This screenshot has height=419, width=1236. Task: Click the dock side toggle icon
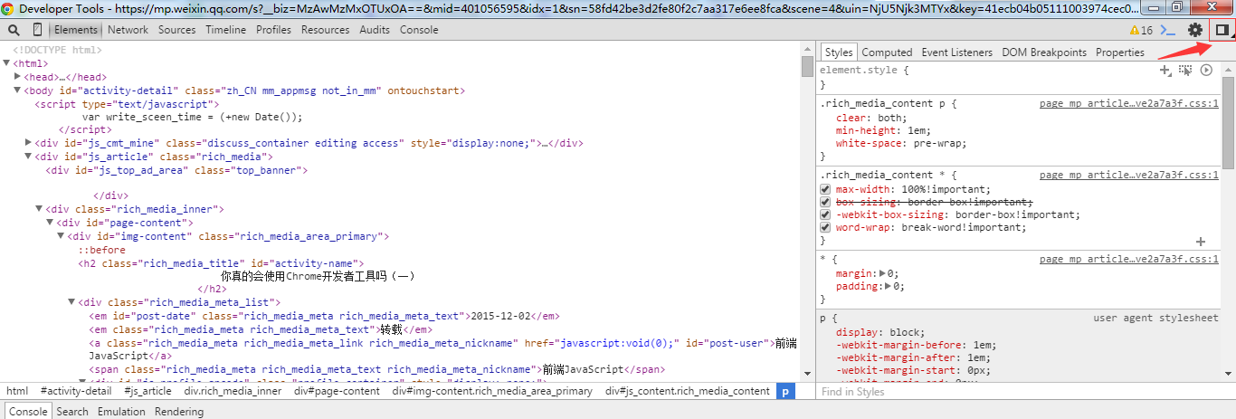(1222, 30)
